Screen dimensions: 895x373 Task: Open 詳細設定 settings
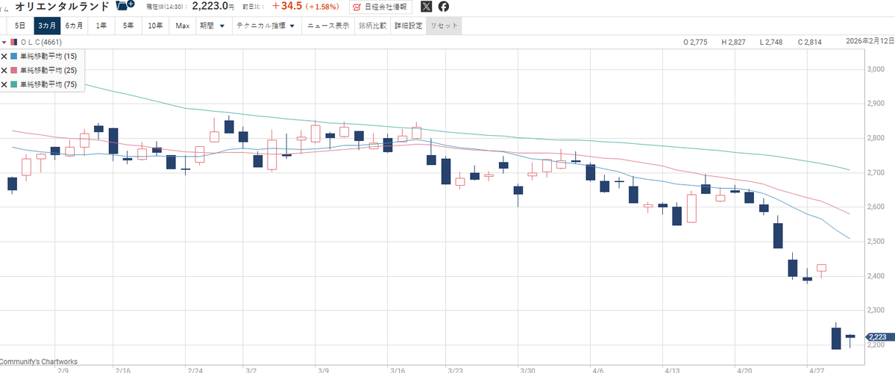point(408,25)
